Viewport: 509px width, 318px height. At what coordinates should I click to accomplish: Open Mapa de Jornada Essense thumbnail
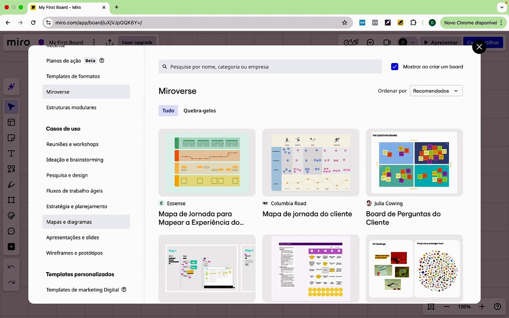(x=207, y=163)
